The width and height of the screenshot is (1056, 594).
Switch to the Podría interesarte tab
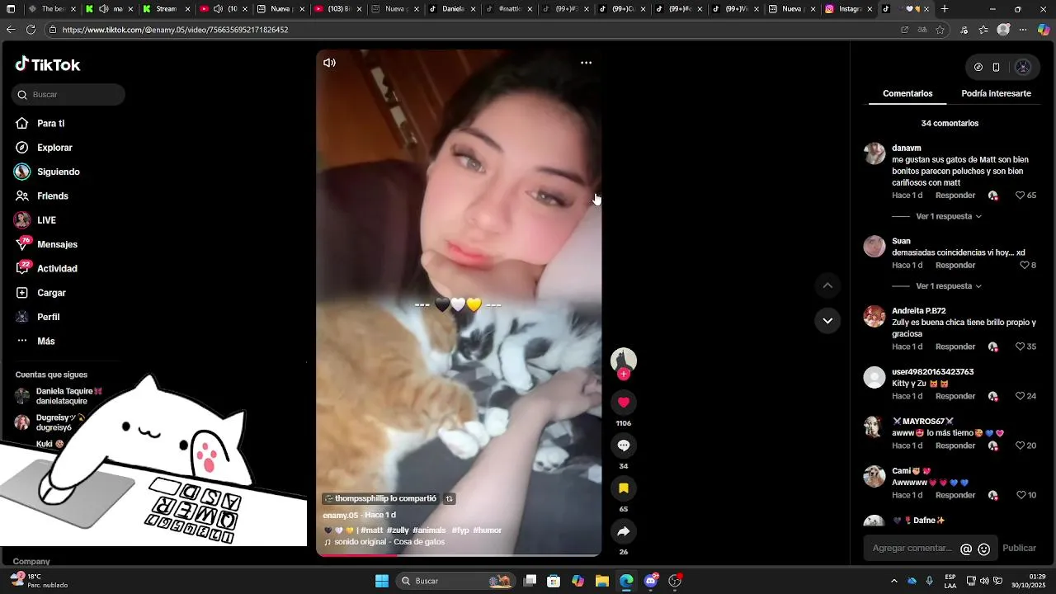coord(996,94)
